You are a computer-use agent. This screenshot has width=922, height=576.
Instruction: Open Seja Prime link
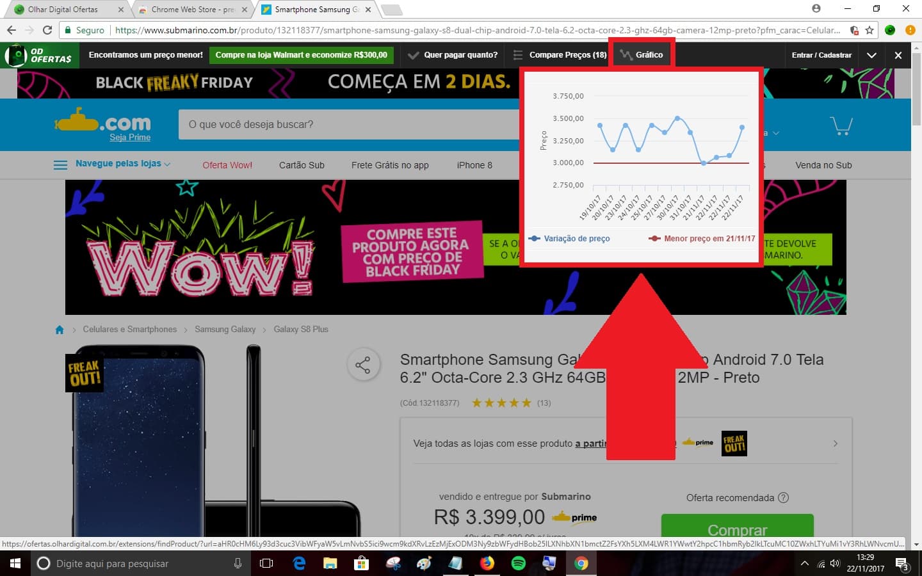click(x=130, y=137)
